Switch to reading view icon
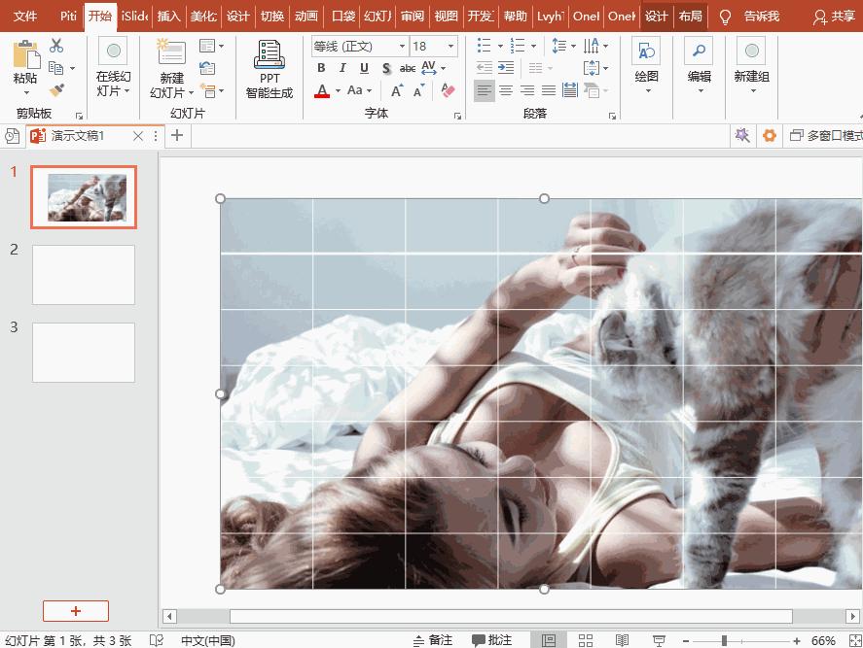863x648 pixels. pos(622,640)
